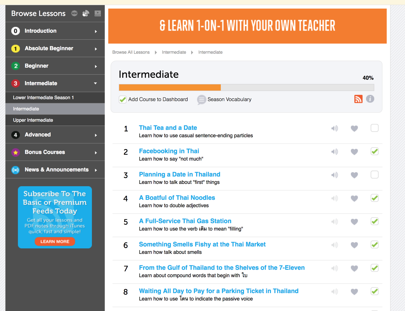Click the Season Vocabulary speech bubble icon
This screenshot has height=311, width=405.
point(201,100)
